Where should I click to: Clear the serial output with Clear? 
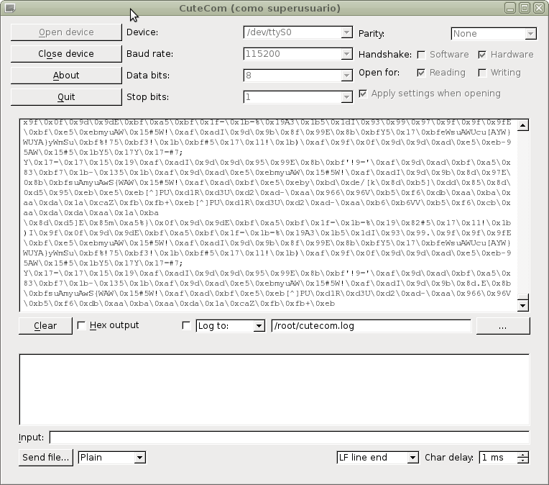click(x=45, y=326)
